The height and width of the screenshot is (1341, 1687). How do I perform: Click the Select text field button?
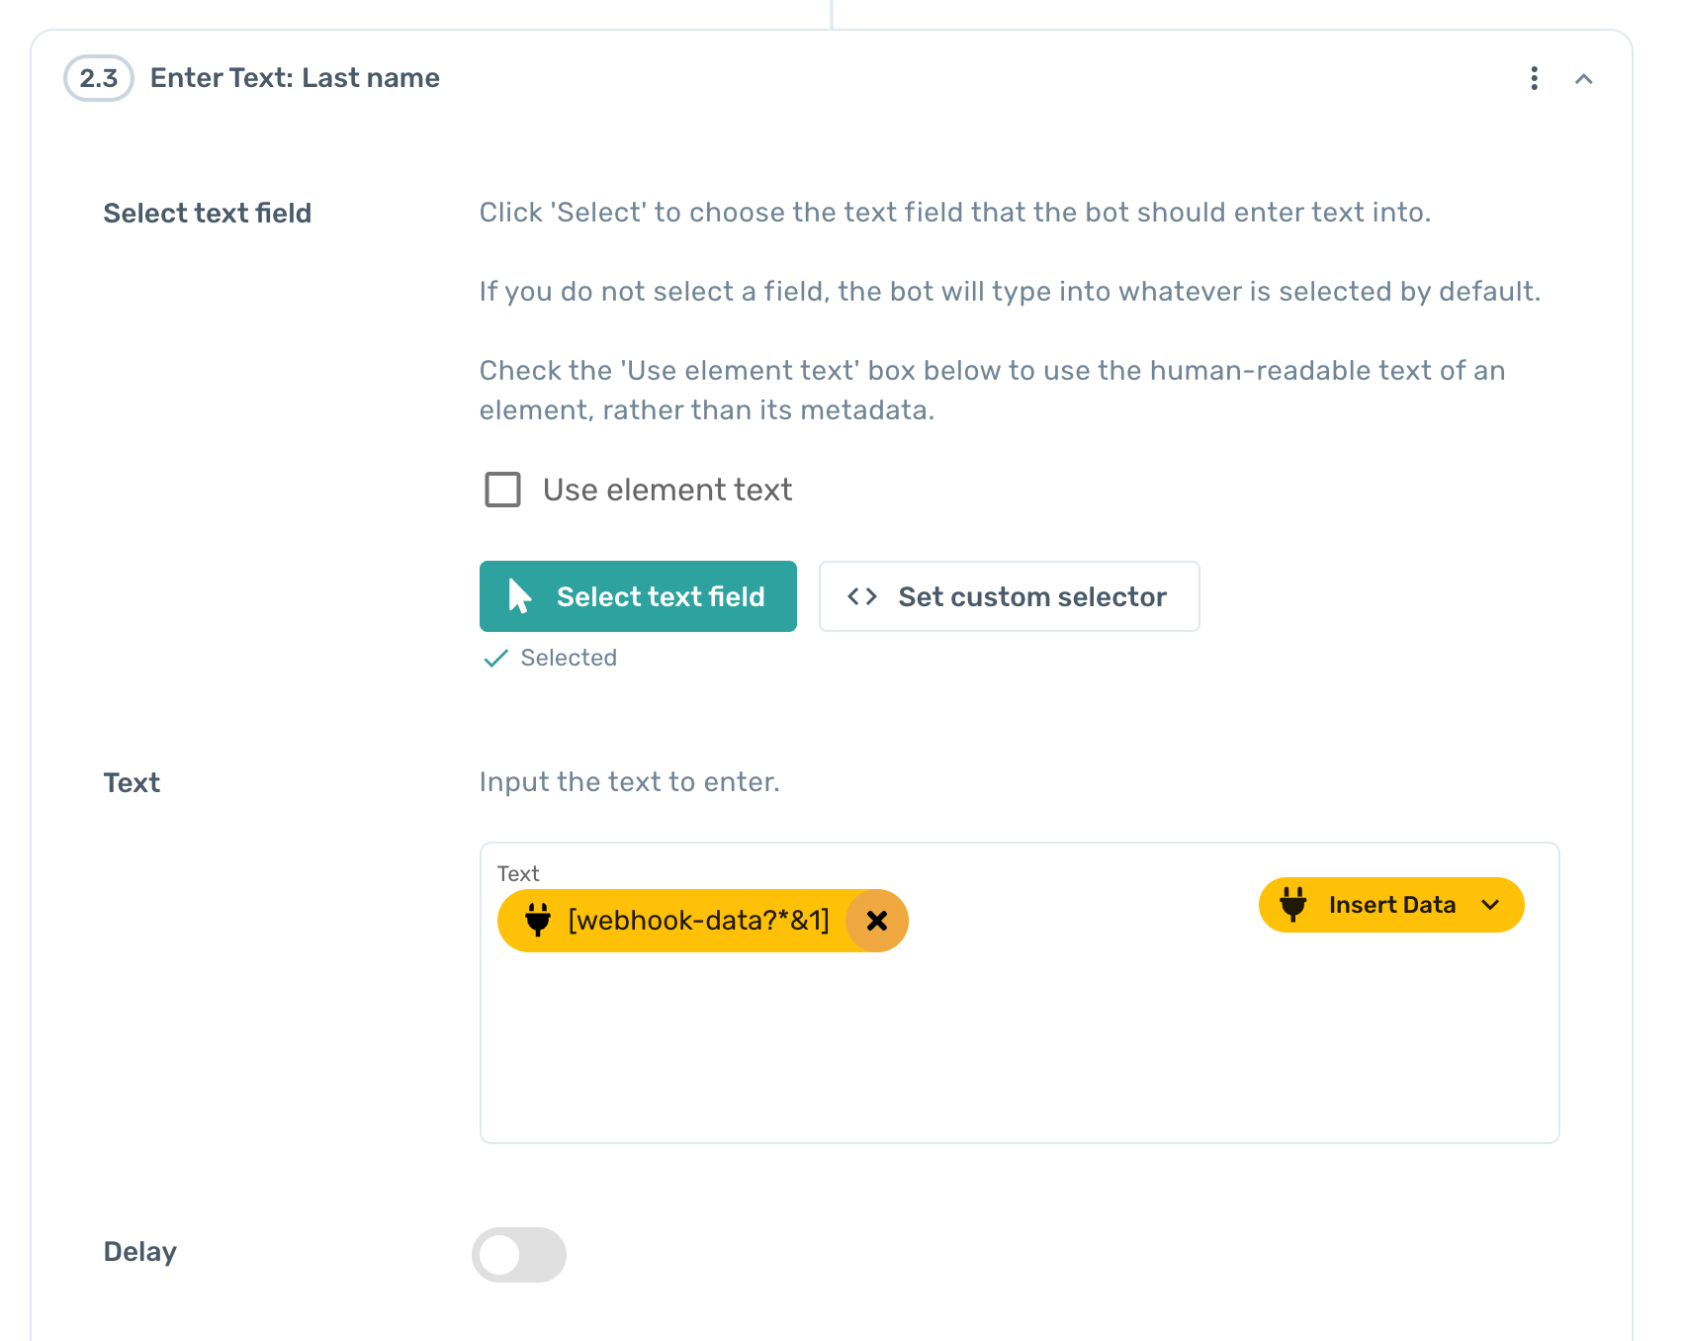[638, 596]
